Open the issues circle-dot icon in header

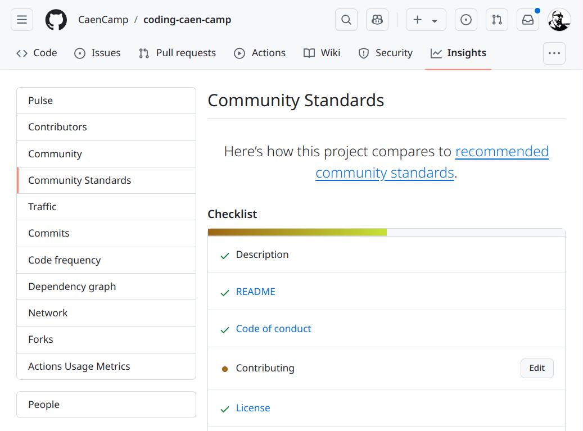(466, 20)
